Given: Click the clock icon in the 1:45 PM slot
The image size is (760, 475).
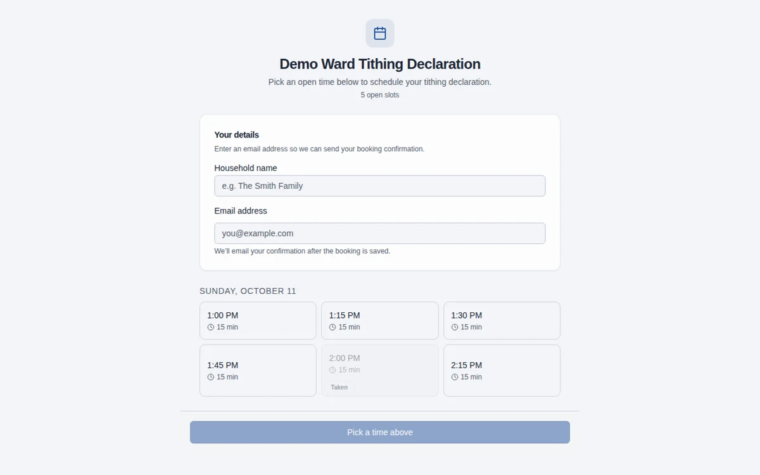Looking at the screenshot, I should click(211, 377).
